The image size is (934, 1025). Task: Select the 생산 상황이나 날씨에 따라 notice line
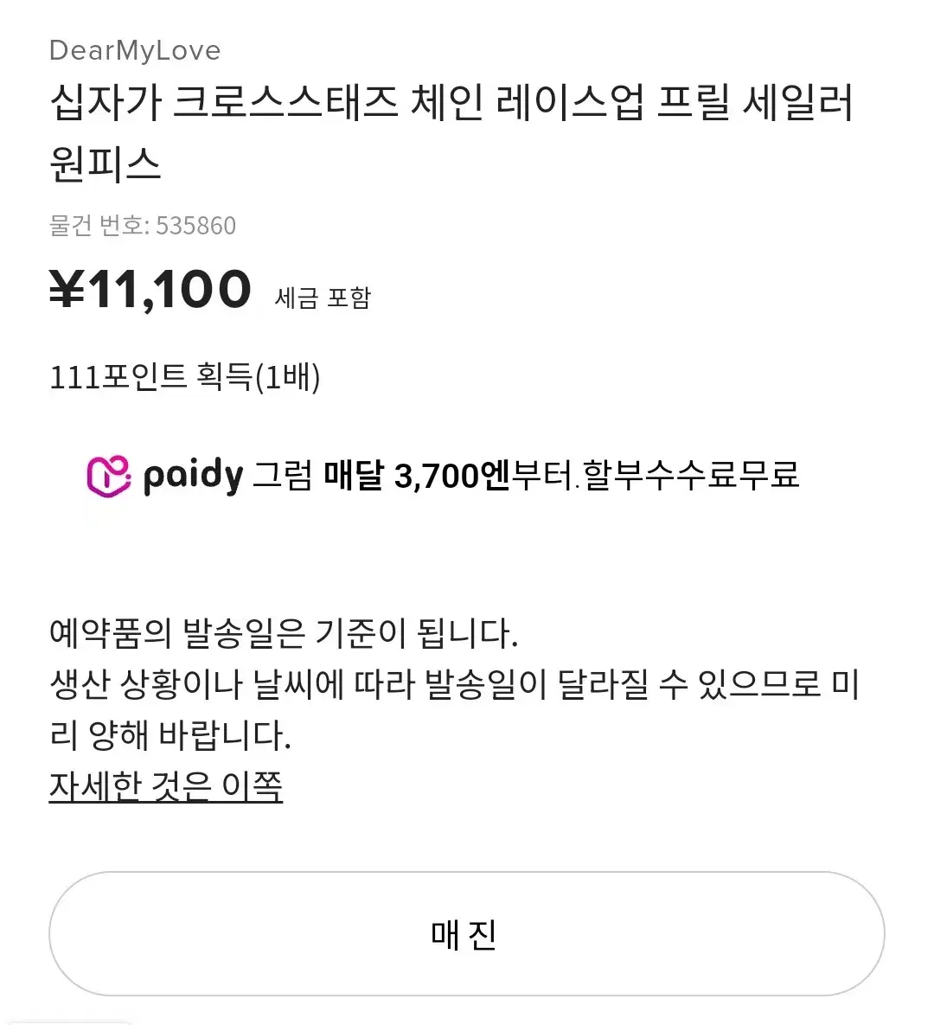453,685
